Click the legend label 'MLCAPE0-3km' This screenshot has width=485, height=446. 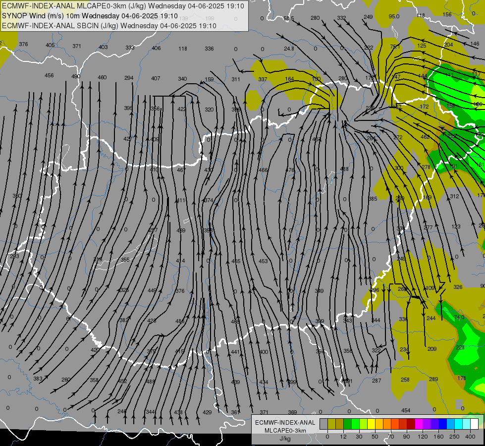(285, 431)
